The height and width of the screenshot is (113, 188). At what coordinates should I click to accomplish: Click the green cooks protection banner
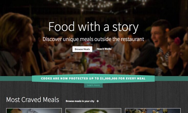93,78
